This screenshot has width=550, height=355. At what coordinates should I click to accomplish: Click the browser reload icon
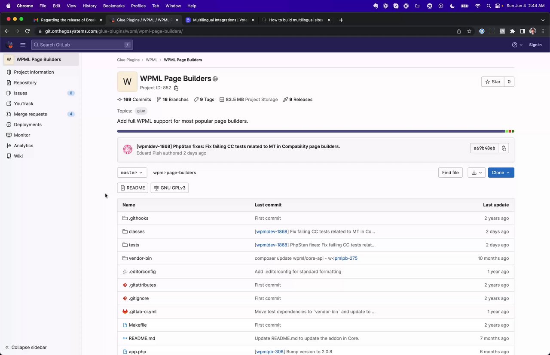(x=27, y=31)
